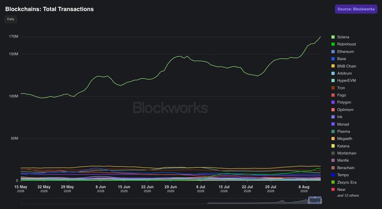This screenshot has width=382, height=209.
Task: Click the Berachain legend label
Action: click(345, 168)
